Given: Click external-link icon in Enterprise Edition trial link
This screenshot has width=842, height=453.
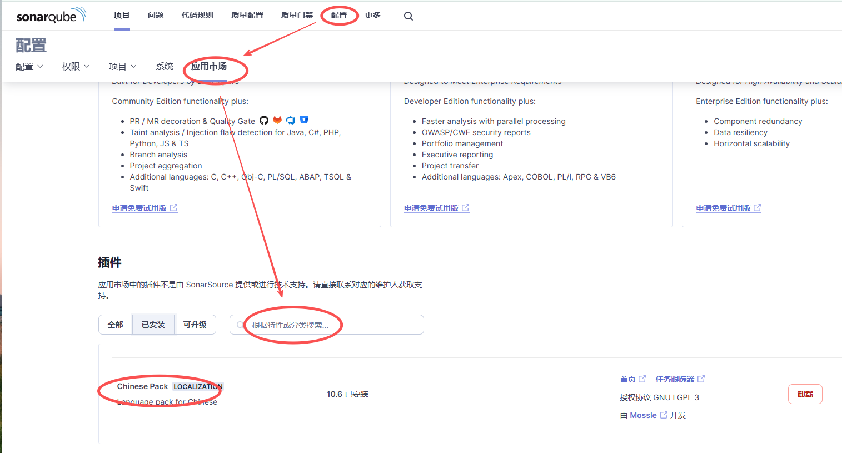Looking at the screenshot, I should click(x=466, y=208).
